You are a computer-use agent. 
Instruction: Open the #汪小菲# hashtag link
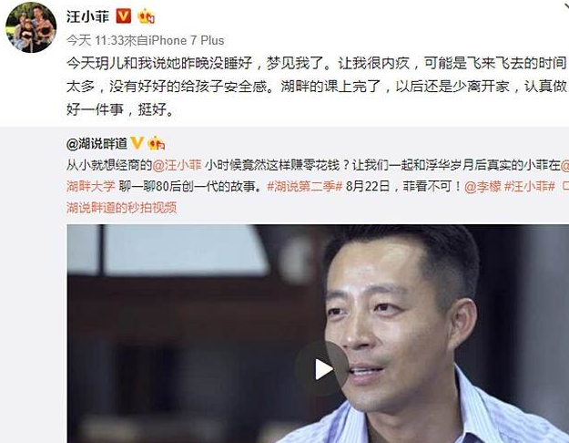click(x=530, y=186)
